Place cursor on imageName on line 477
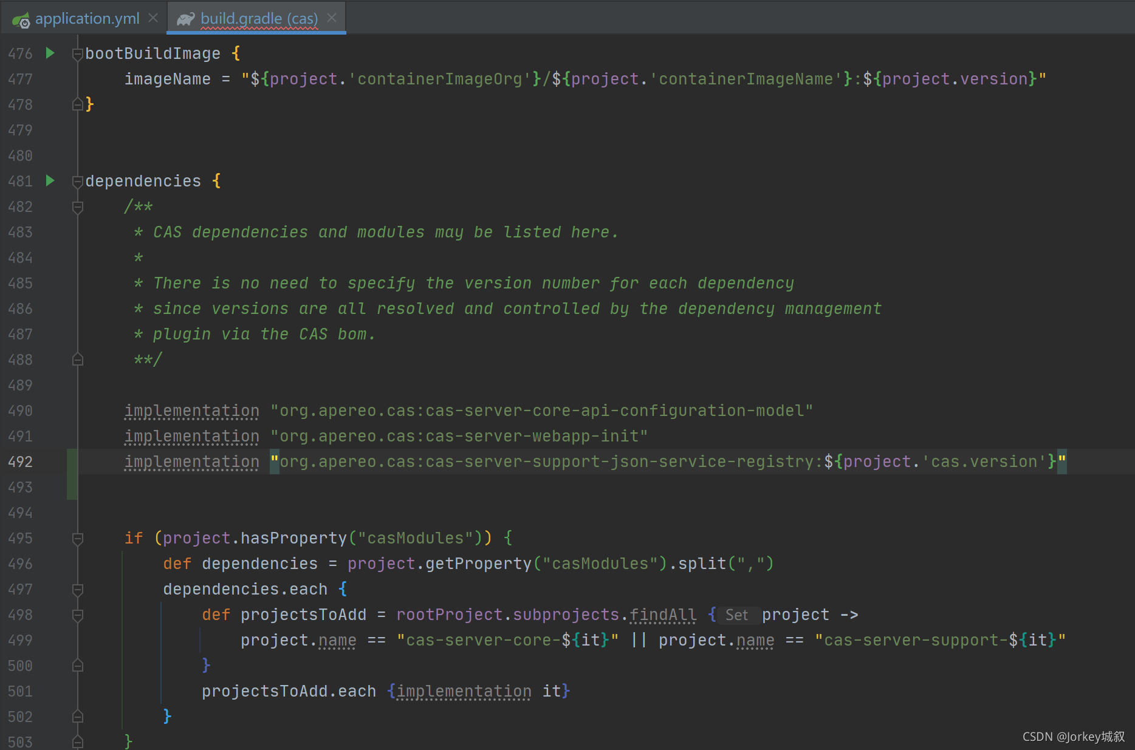Viewport: 1135px width, 750px height. coord(168,79)
